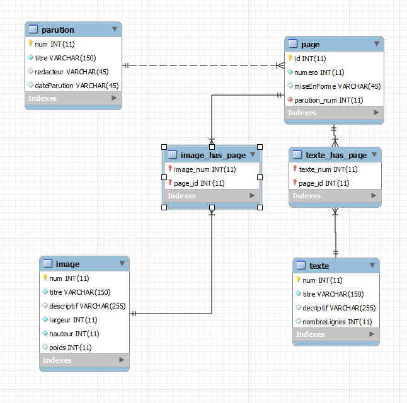Expand the Indexes section of page table
Image resolution: width=407 pixels, height=403 pixels.
376,113
